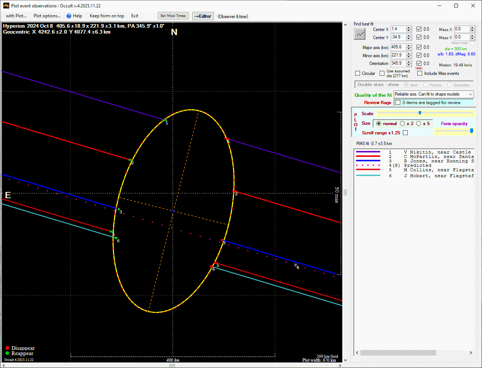The width and height of the screenshot is (482, 368).
Task: Adjust the Form opacity slider
Action: point(471,131)
